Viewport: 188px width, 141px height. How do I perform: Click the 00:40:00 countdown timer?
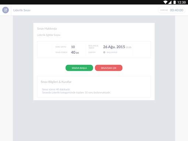[x=177, y=10]
